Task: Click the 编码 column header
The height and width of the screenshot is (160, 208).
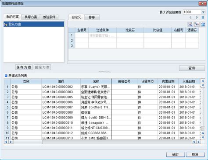Action: [61, 81]
